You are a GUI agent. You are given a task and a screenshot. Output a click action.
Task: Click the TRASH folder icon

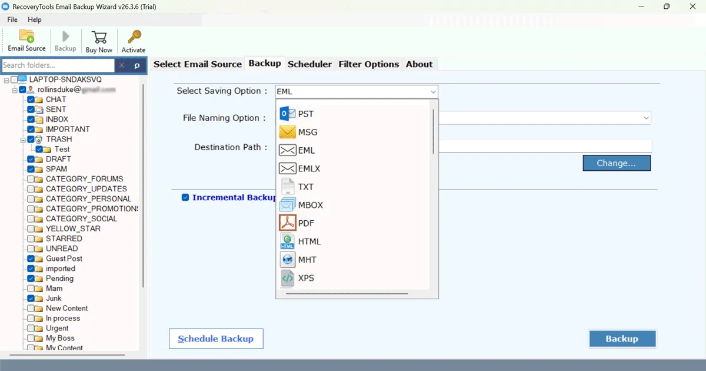(x=39, y=140)
